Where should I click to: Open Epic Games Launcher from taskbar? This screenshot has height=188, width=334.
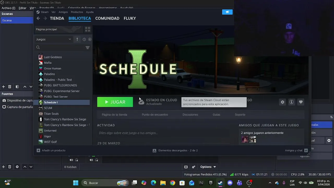[x=211, y=183]
